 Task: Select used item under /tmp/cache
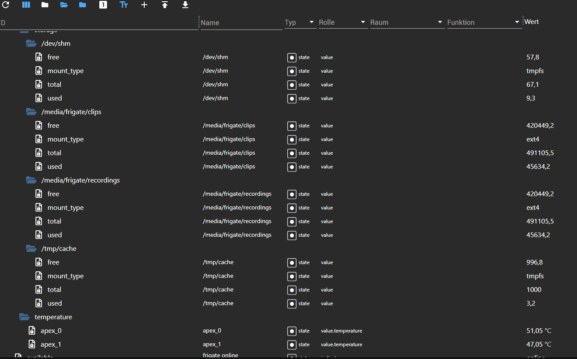(55, 303)
